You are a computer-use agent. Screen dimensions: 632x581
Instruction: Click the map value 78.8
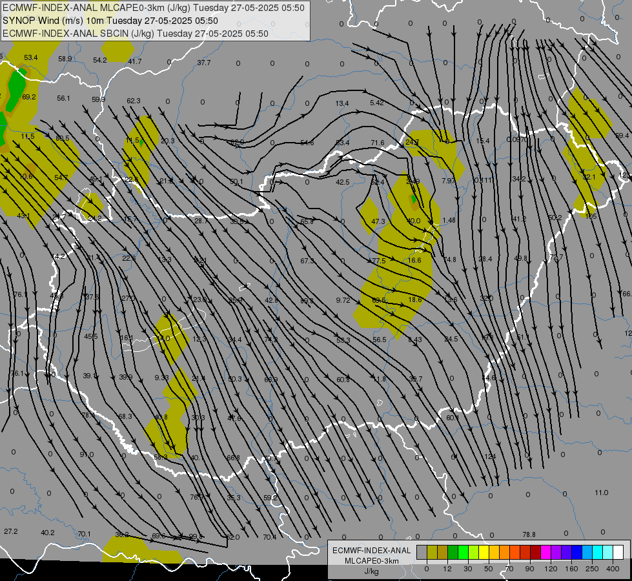point(529,535)
